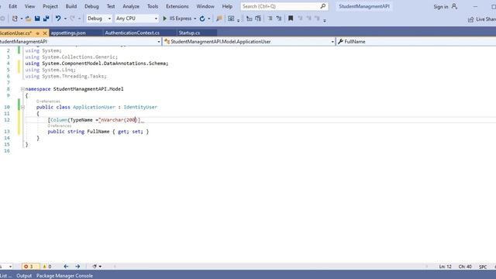Viewport: 496px width, 279px height.
Task: Expand the undo history dropdown arrow
Action: pyautogui.click(x=65, y=19)
